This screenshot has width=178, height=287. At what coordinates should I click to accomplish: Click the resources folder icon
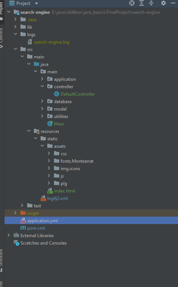click(x=36, y=131)
